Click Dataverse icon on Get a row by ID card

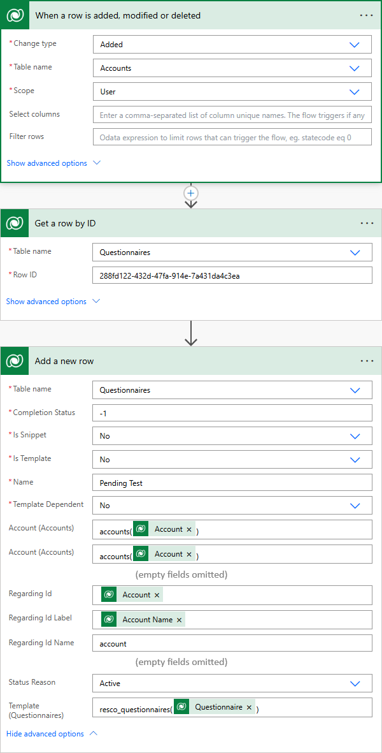15,223
